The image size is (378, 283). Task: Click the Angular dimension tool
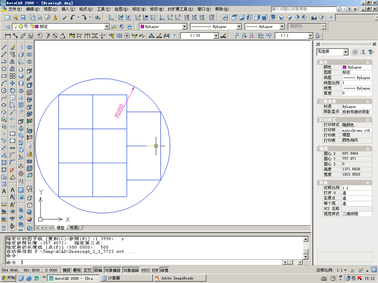pyautogui.click(x=63, y=36)
